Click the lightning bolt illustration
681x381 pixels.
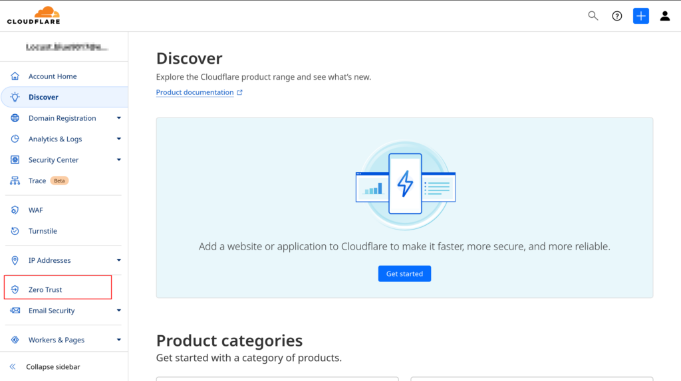coord(405,184)
